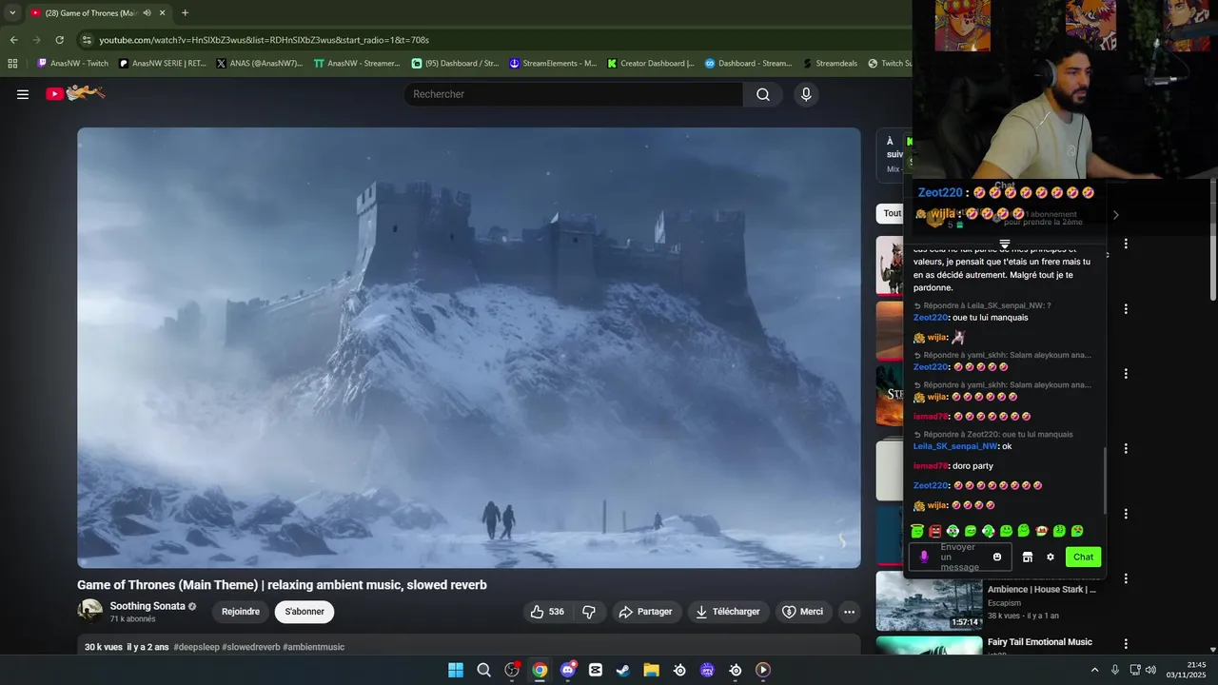Open File Explorer from the taskbar

pyautogui.click(x=651, y=670)
